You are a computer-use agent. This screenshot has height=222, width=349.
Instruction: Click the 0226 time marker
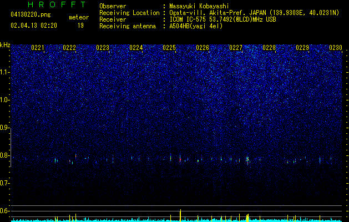click(x=203, y=48)
